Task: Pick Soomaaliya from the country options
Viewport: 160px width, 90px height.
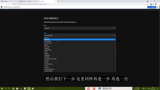Action: tap(79, 41)
